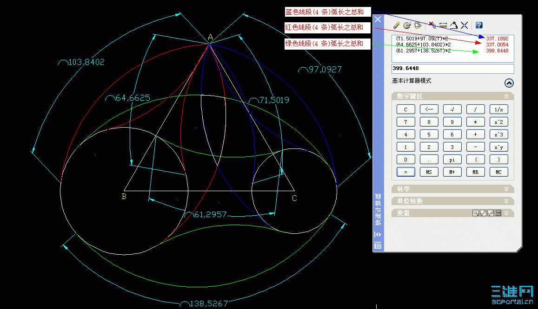The width and height of the screenshot is (538, 309).
Task: Expand the 变量 section chevron
Action: (x=506, y=213)
